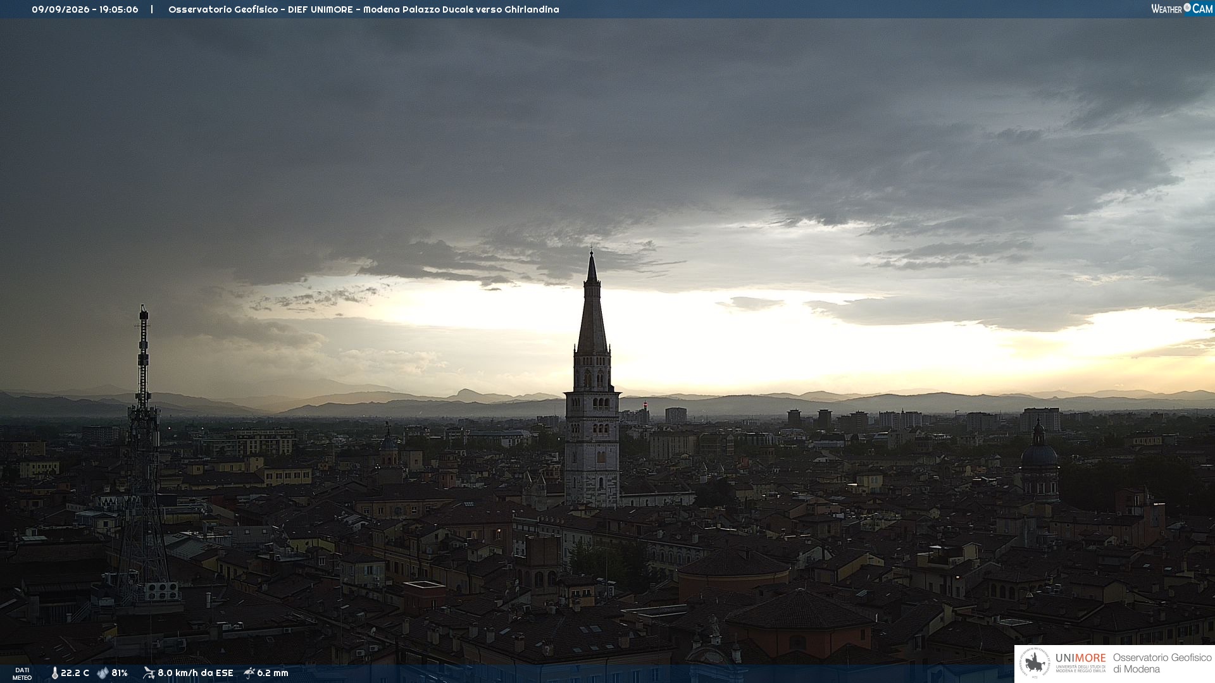Click the humidity droplets icon
Screen dimensions: 1215x683
103,673
